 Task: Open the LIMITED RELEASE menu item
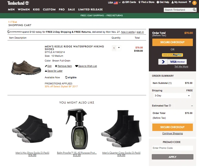[90, 10]
